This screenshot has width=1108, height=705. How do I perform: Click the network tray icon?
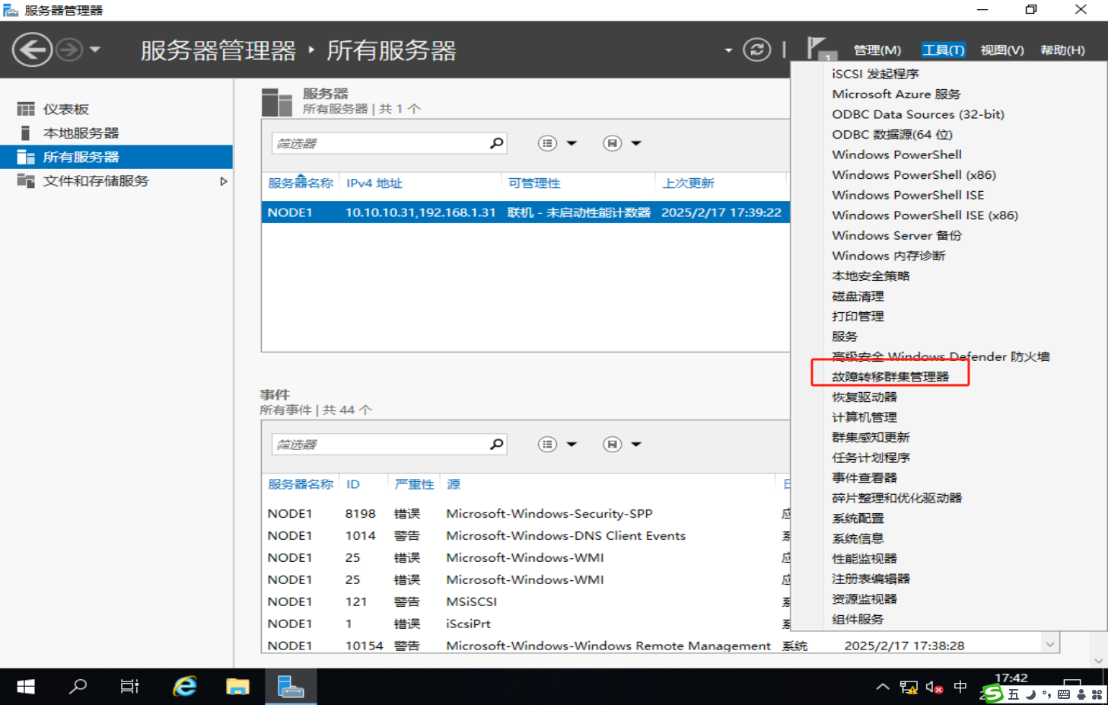click(909, 687)
